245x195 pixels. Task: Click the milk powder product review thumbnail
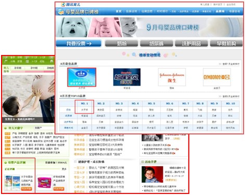[12, 183]
